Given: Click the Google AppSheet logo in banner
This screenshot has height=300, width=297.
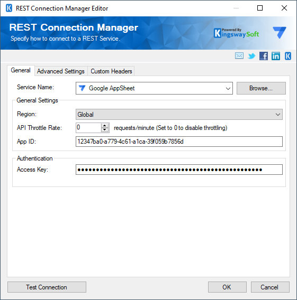Looking at the screenshot, I should (280, 32).
